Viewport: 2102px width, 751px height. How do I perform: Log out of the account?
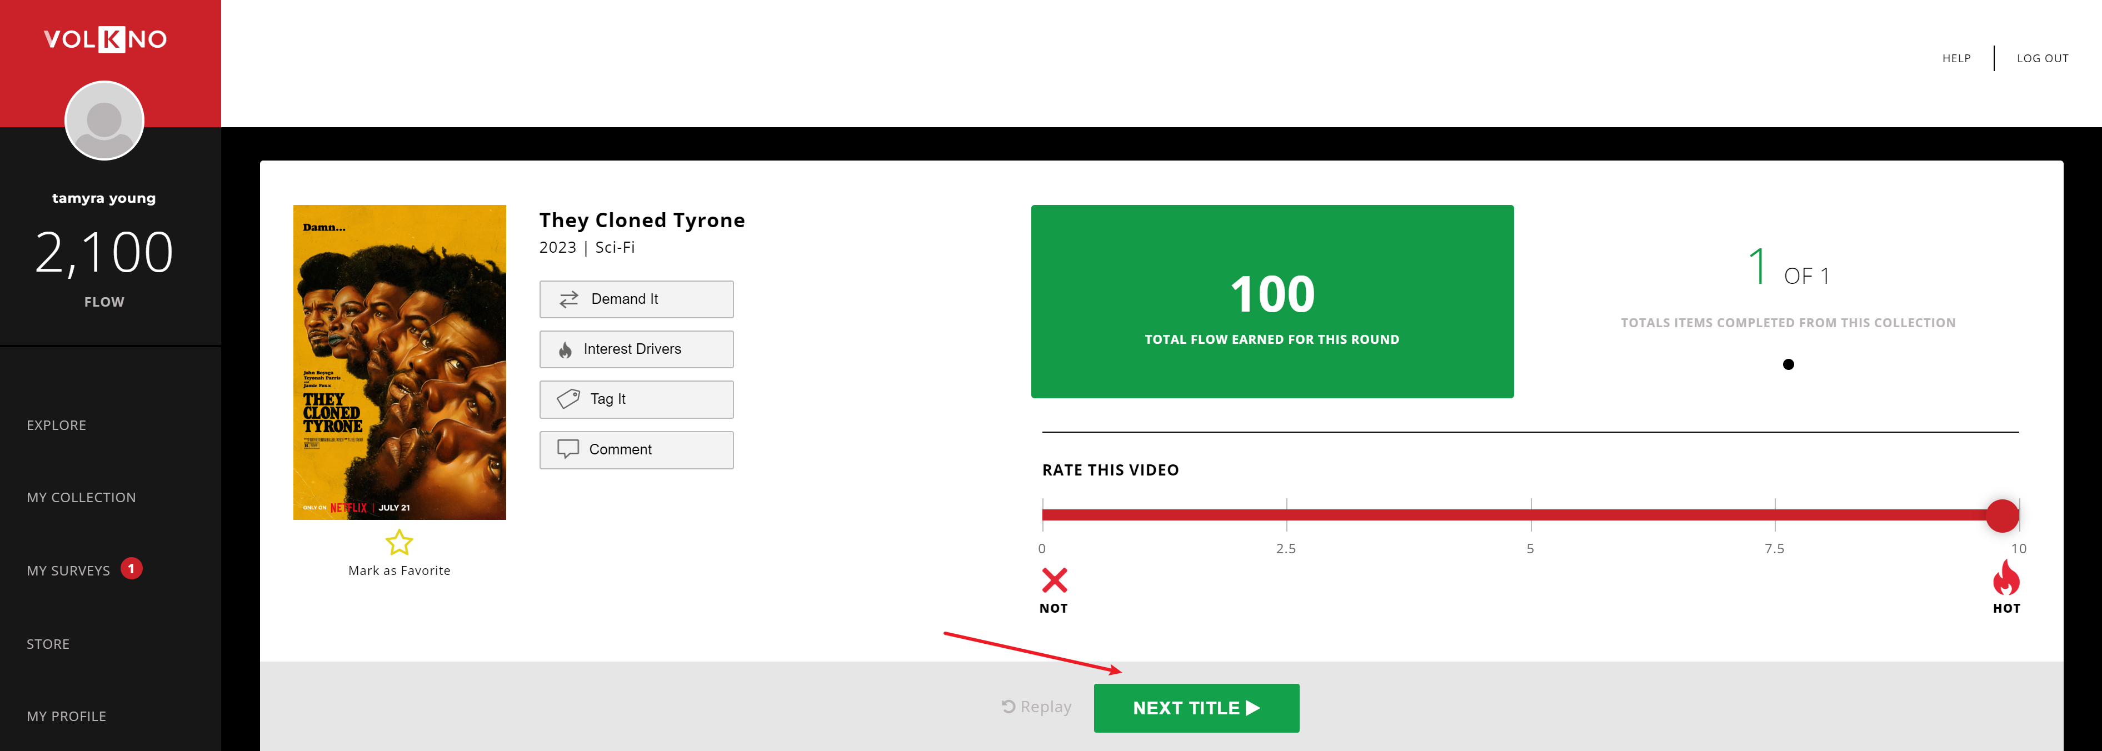point(2043,59)
